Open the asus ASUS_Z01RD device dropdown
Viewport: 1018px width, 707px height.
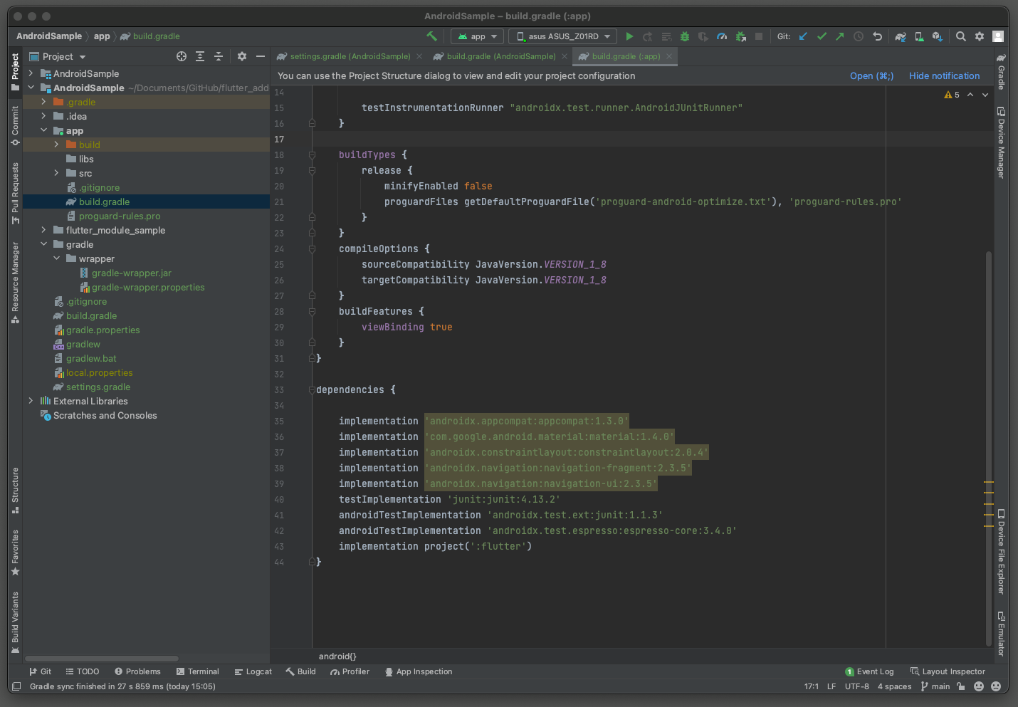point(563,36)
